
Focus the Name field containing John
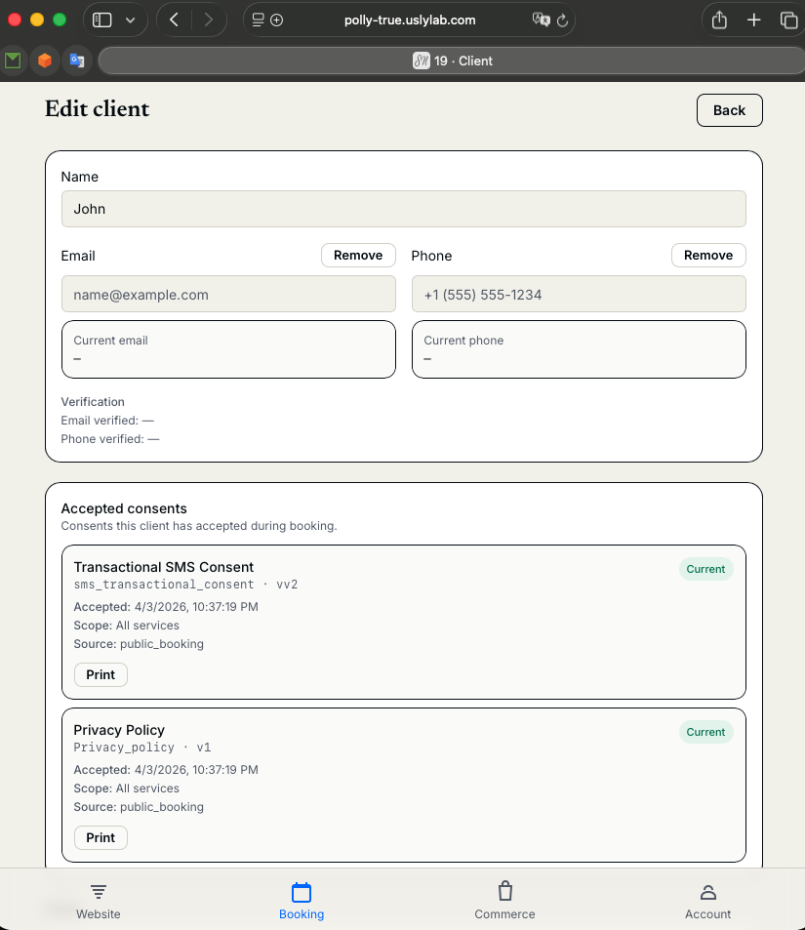coord(403,209)
